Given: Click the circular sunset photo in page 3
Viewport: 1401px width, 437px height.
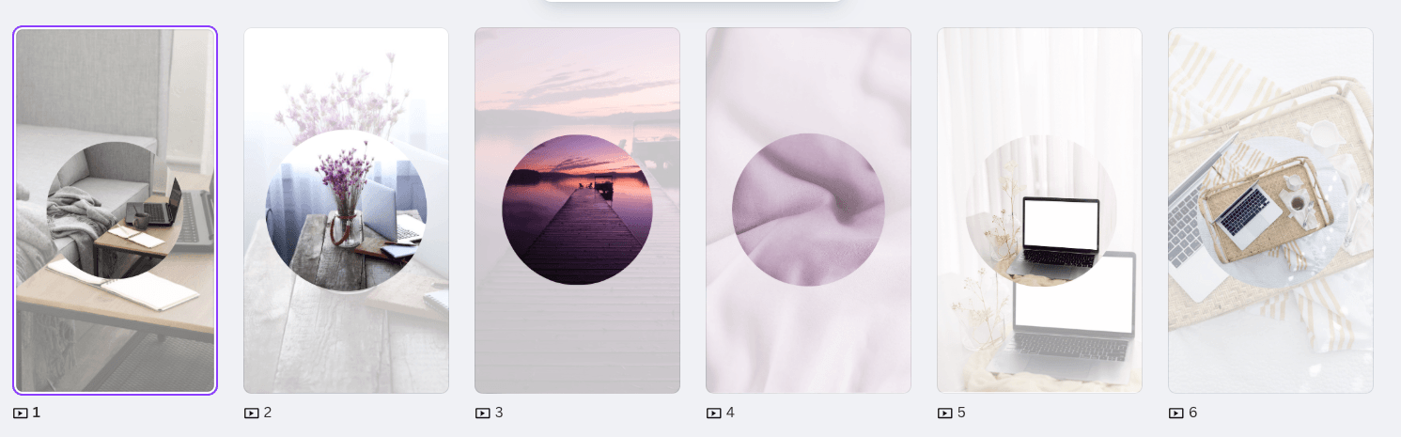Looking at the screenshot, I should tap(577, 210).
